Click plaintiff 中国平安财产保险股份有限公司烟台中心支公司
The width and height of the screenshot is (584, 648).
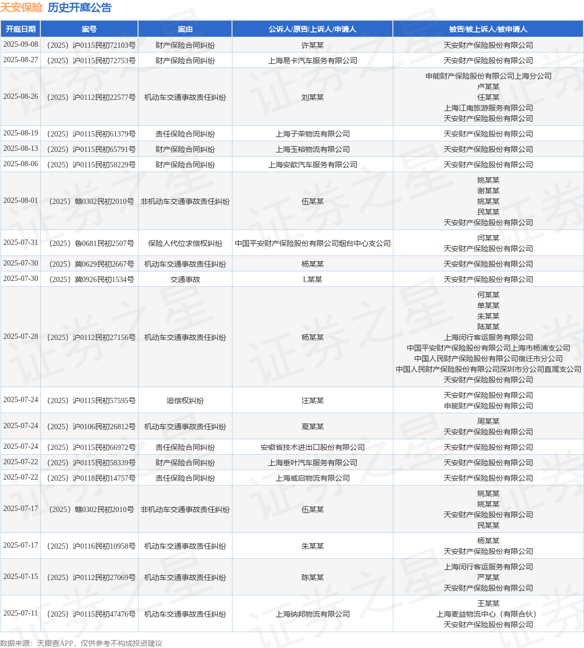click(313, 243)
